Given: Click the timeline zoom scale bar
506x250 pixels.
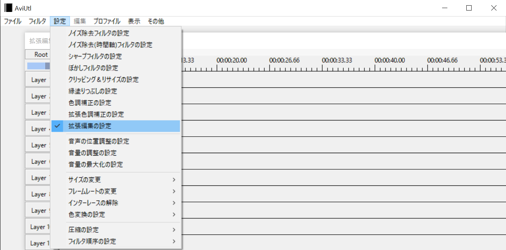Looking at the screenshot, I should [x=38, y=66].
